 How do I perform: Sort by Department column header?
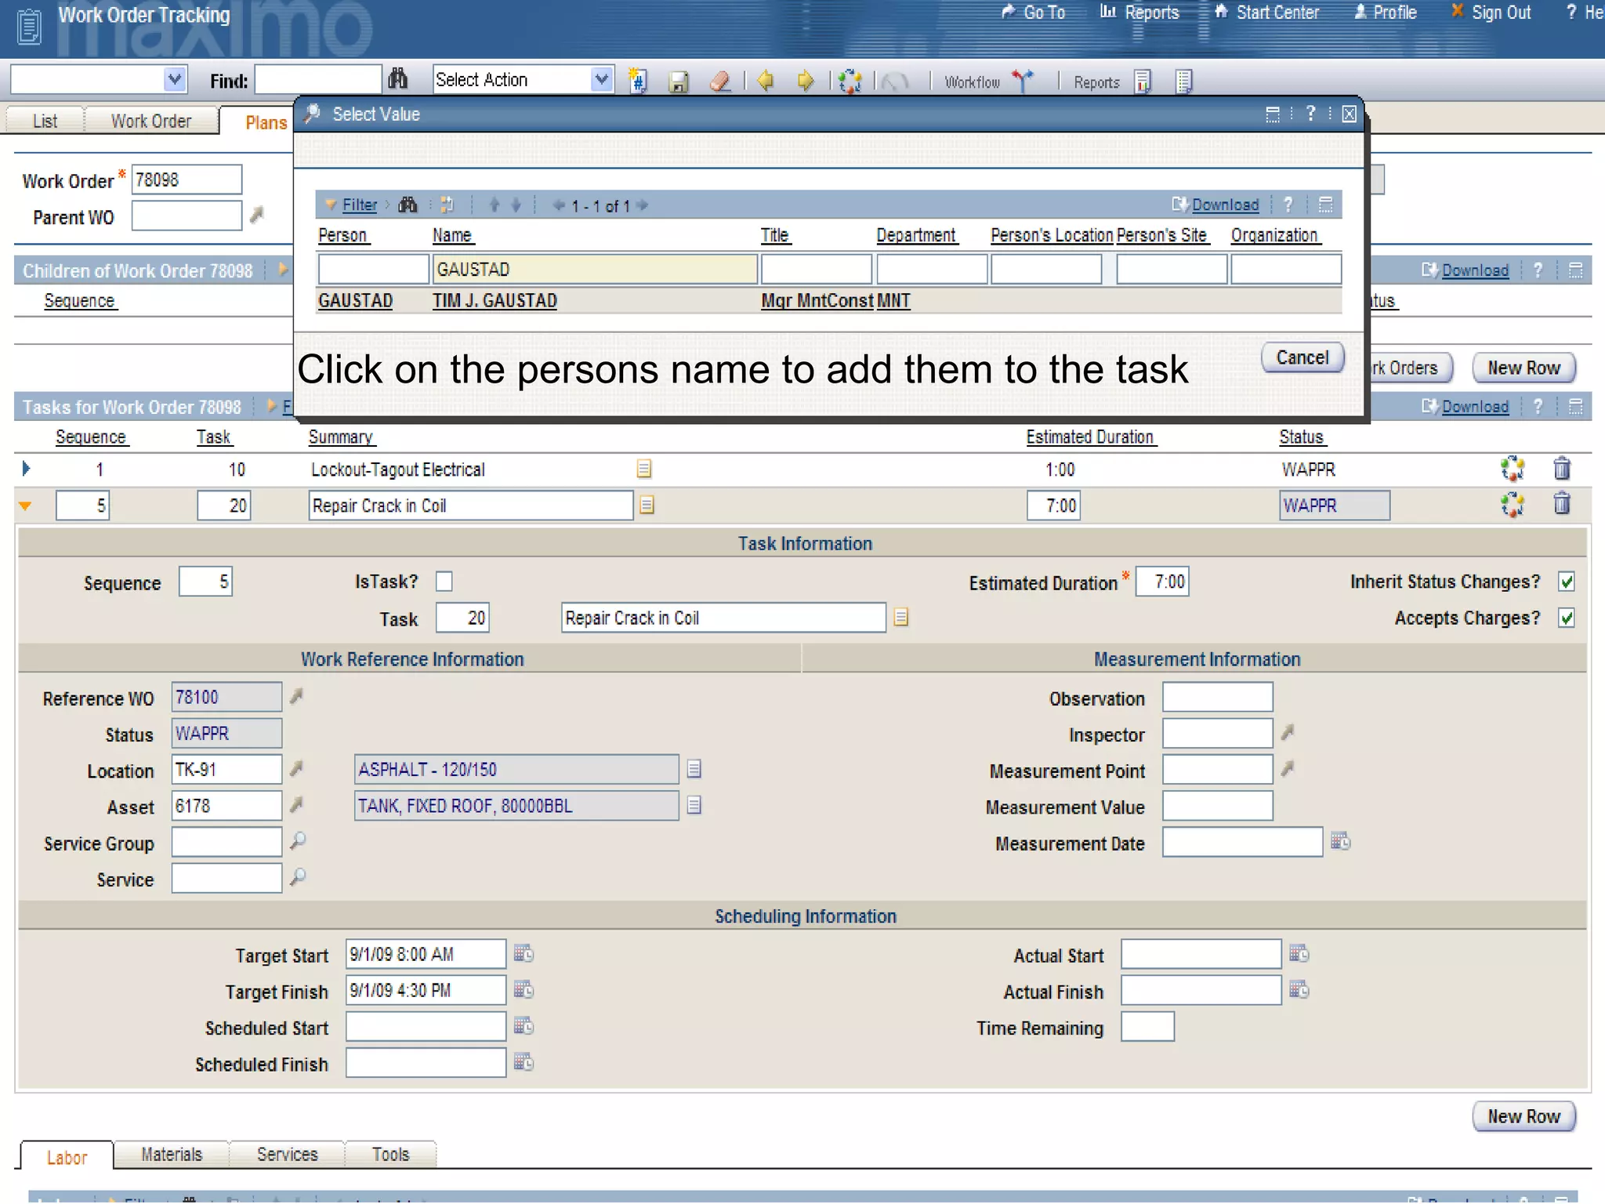coord(916,235)
